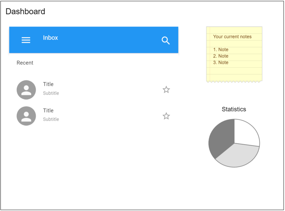Star the second Title item

click(x=166, y=116)
